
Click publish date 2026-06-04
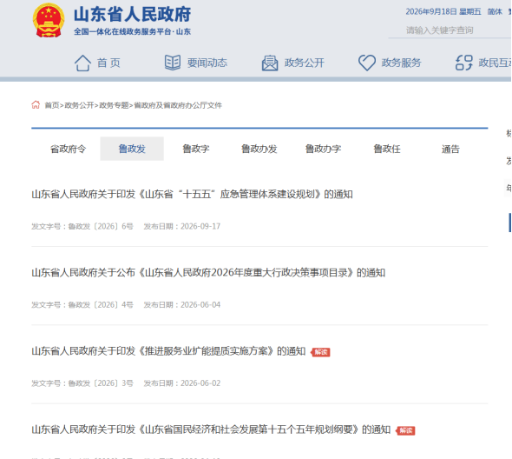pyautogui.click(x=200, y=305)
